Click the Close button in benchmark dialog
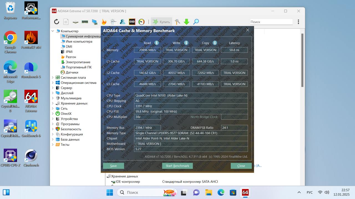Screen dimensions: 355x199 coord(241,166)
